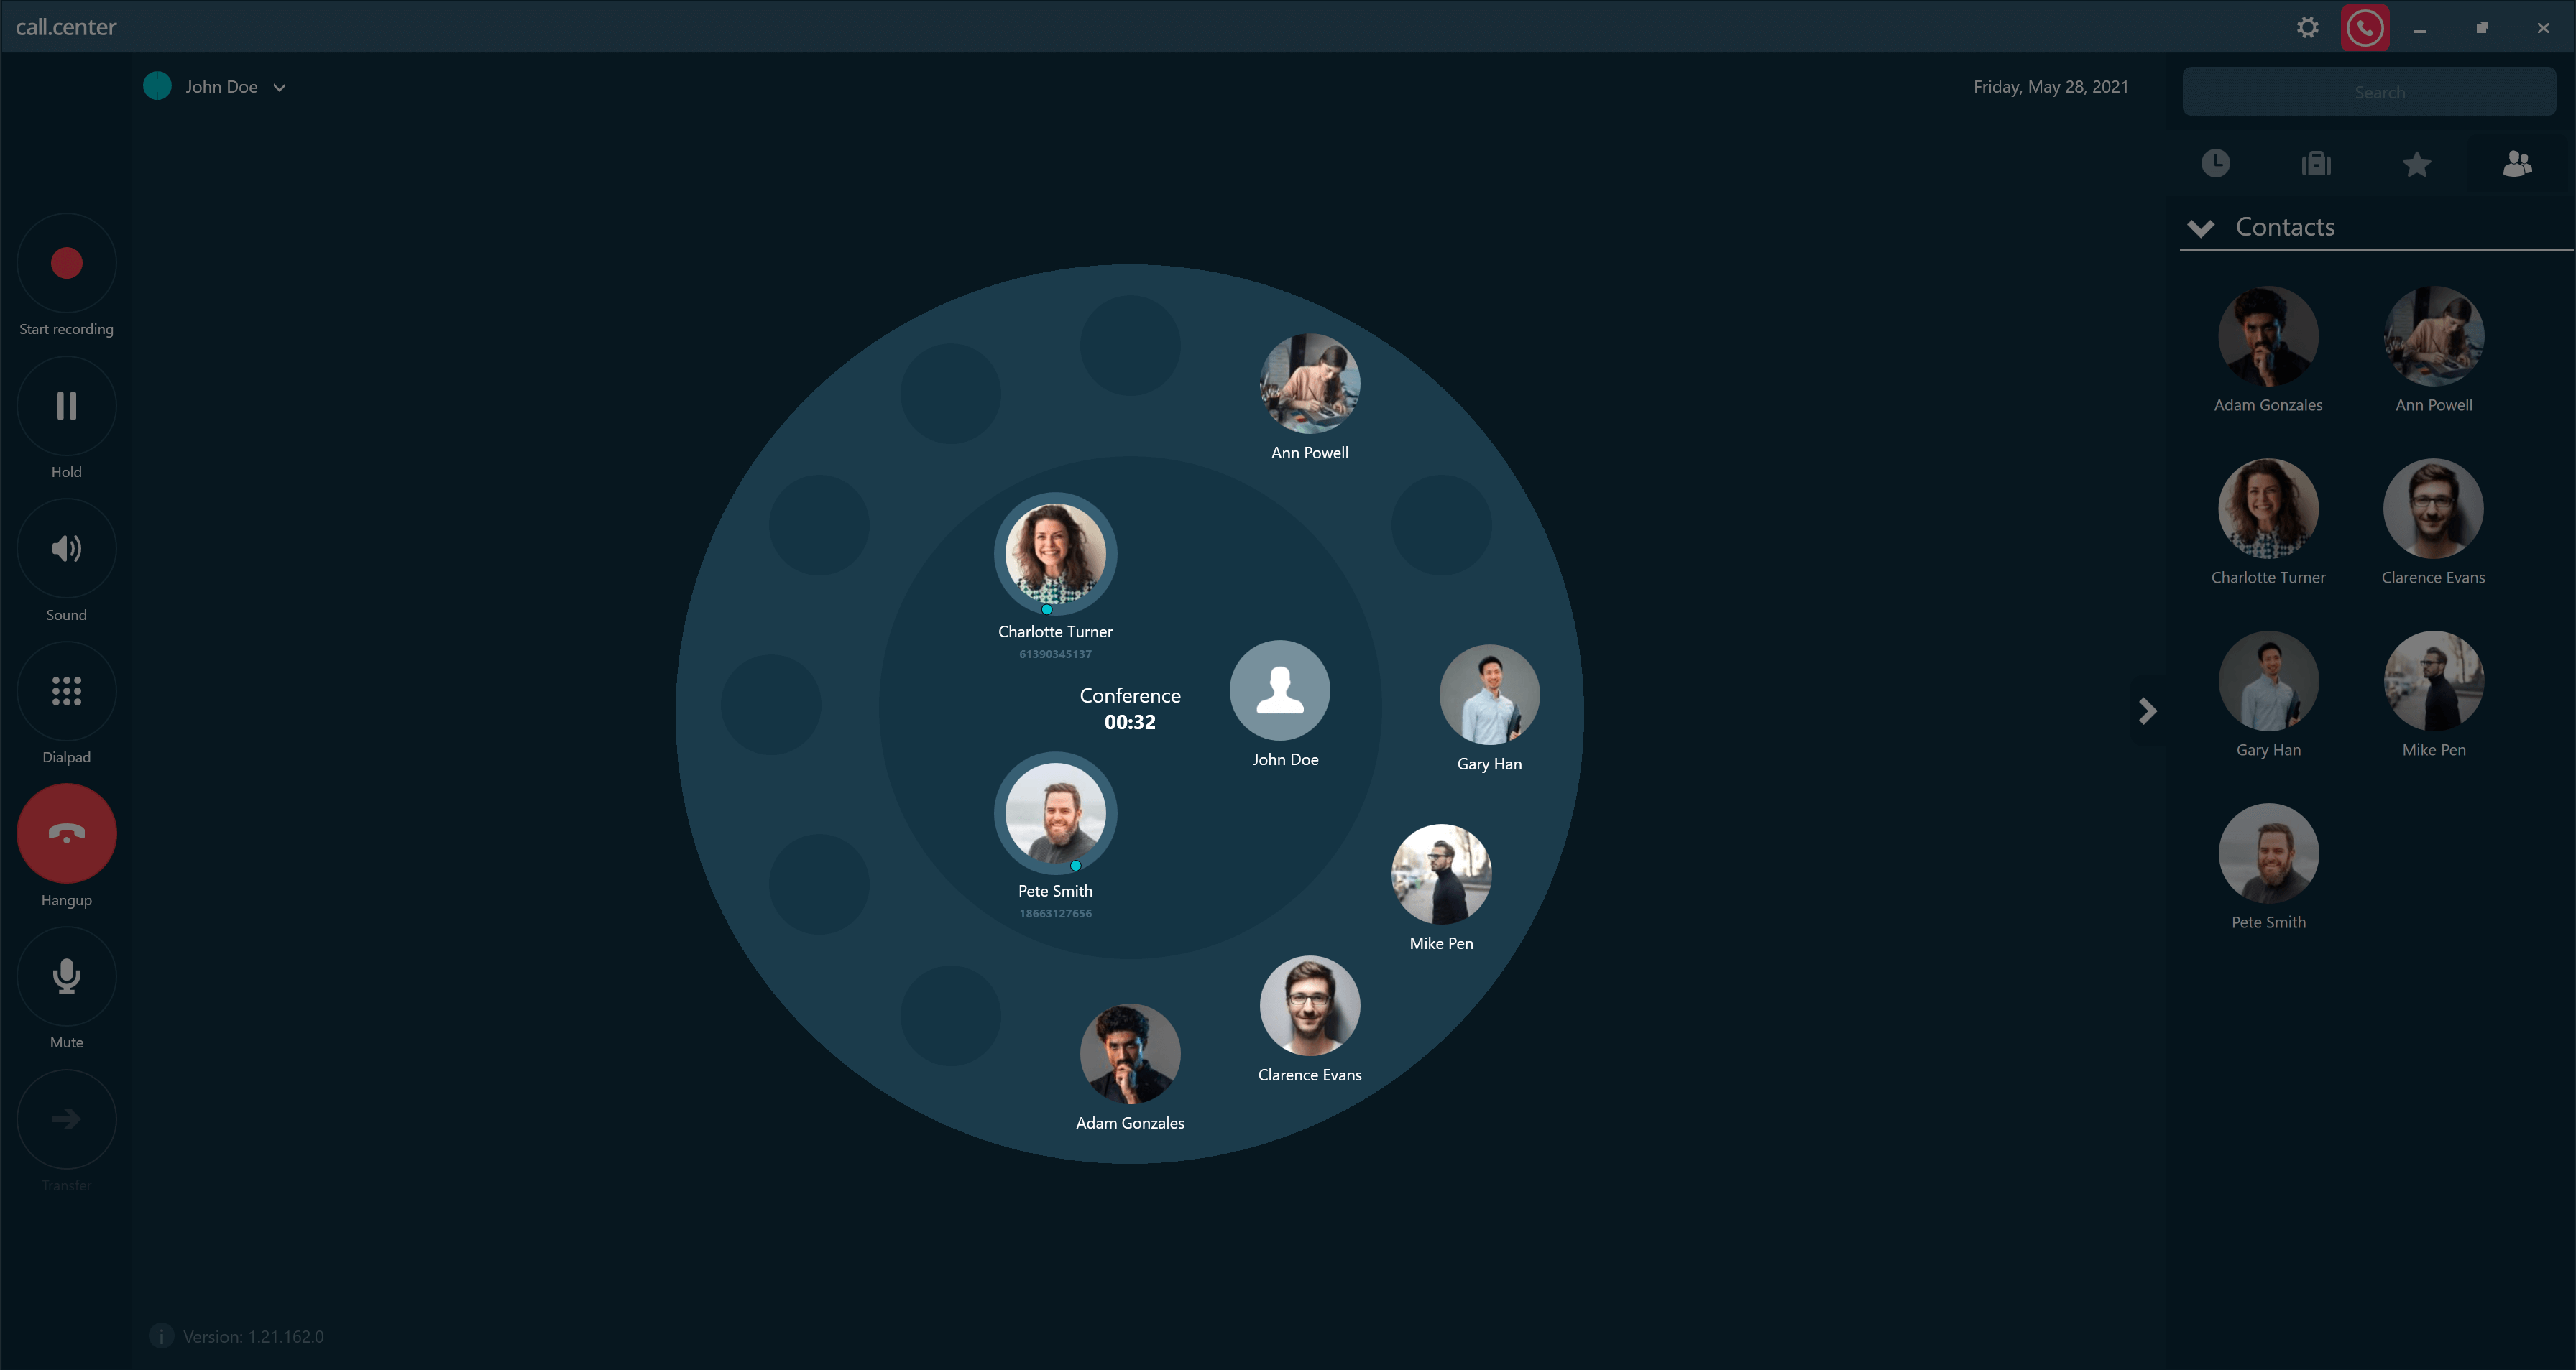This screenshot has height=1370, width=2576.
Task: Toggle Hold to pause conference call
Action: pos(65,405)
